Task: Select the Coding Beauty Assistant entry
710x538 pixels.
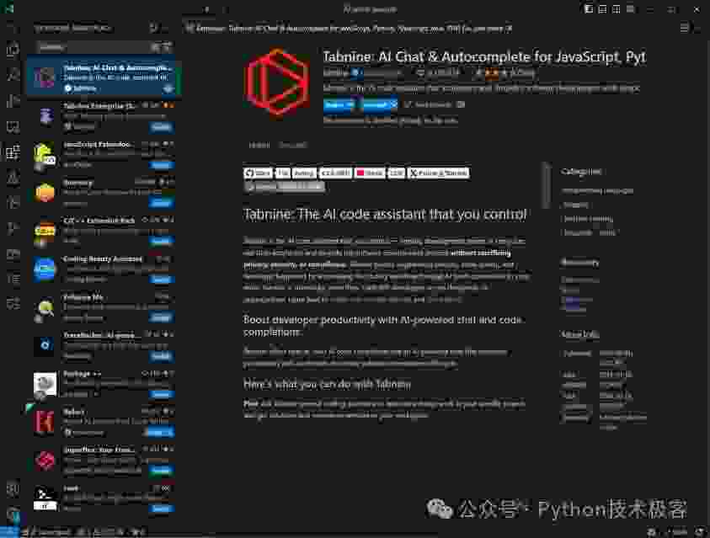Action: (x=104, y=268)
